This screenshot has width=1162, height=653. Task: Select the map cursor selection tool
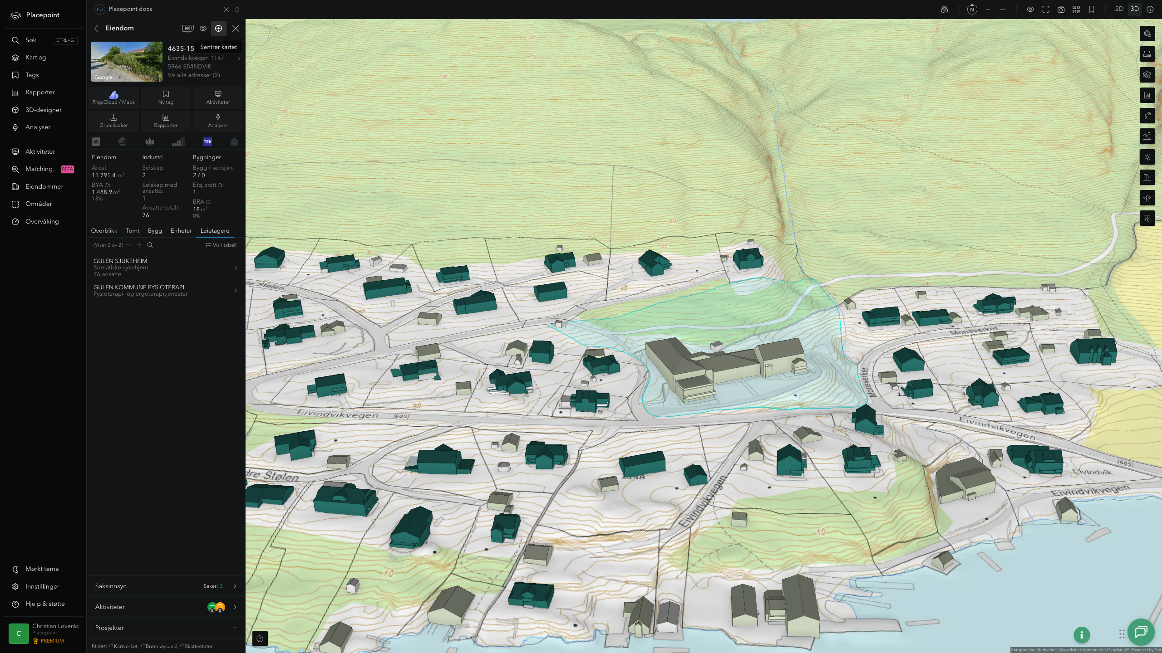(x=1147, y=34)
